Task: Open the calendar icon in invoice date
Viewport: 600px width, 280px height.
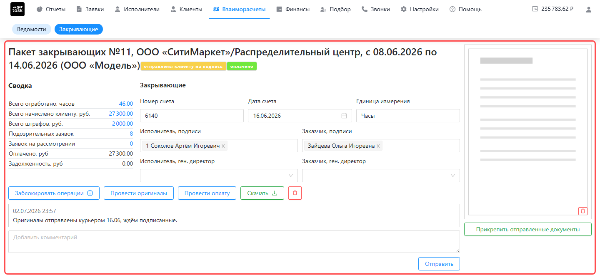Action: tap(344, 116)
